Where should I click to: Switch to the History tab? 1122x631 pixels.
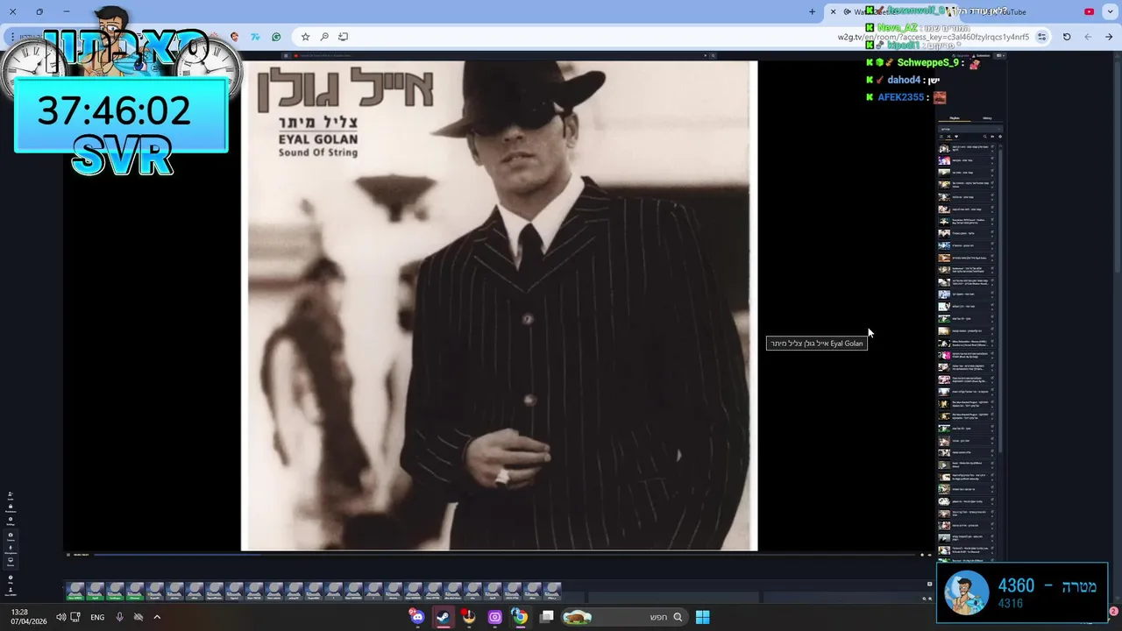pos(987,118)
